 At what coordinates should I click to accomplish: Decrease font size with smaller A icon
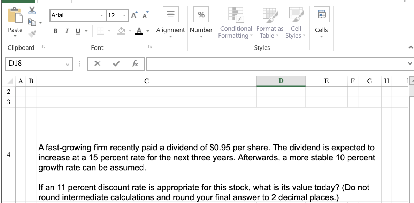[x=145, y=15]
